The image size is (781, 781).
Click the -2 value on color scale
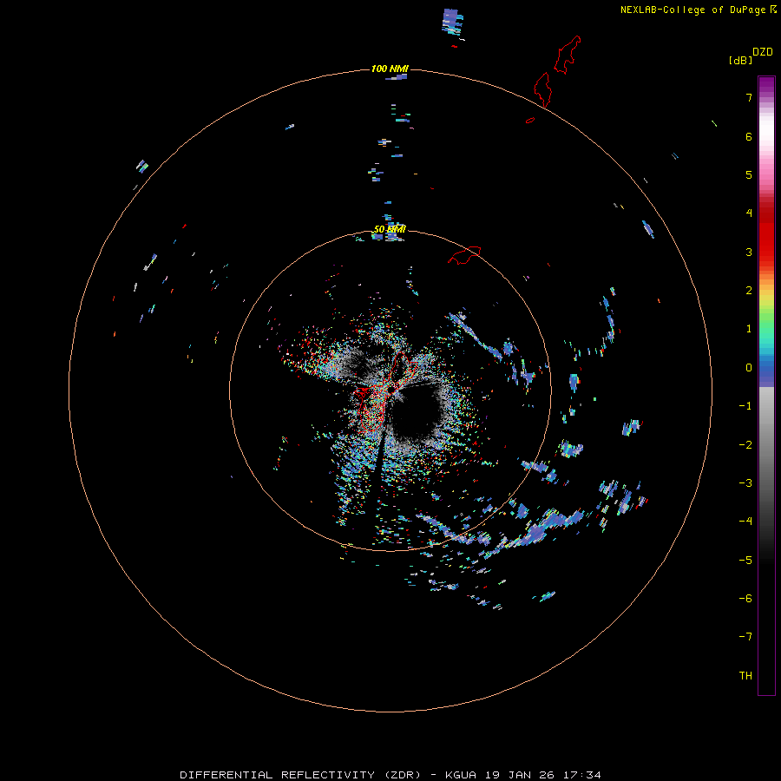point(745,445)
